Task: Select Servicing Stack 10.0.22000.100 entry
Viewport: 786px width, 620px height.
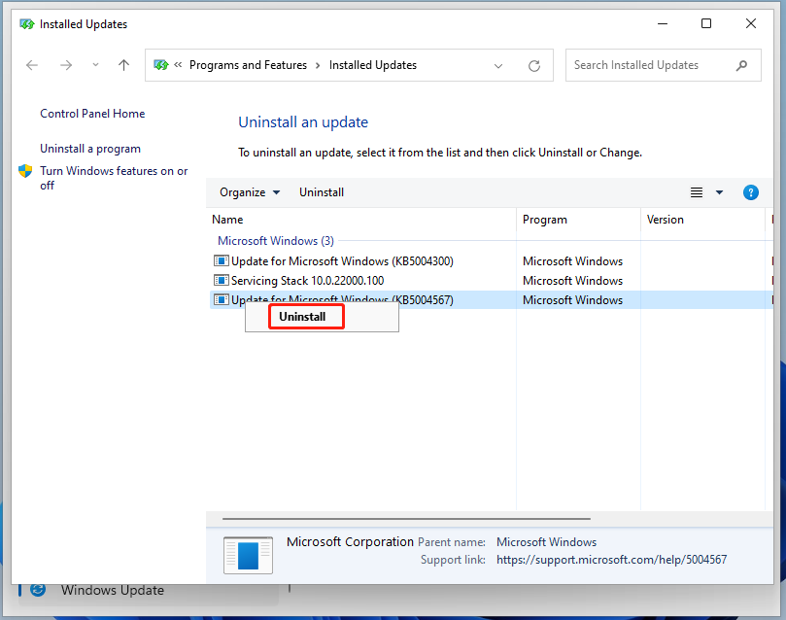Action: 307,281
